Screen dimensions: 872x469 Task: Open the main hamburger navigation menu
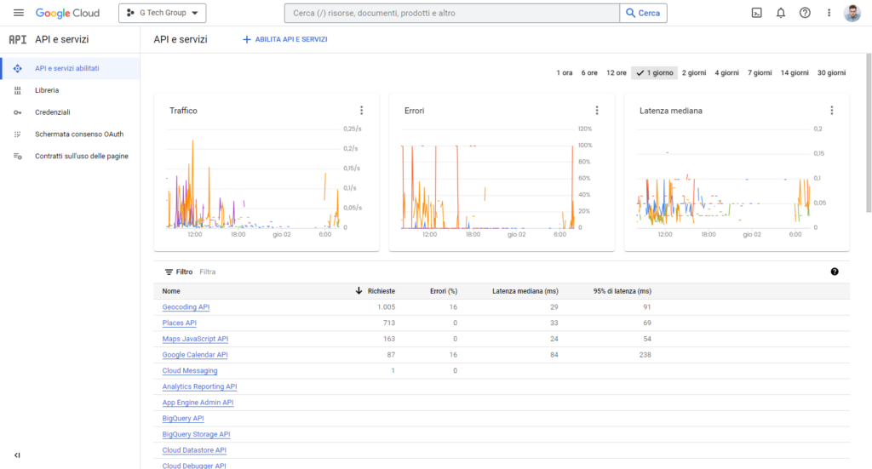(19, 13)
